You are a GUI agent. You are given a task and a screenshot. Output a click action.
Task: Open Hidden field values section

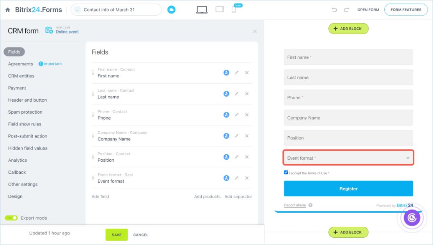click(28, 148)
